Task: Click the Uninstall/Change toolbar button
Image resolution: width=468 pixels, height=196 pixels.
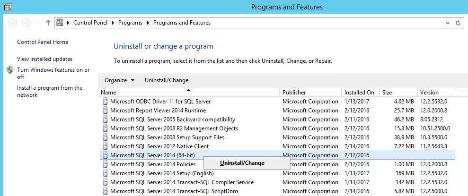Action: tap(167, 80)
